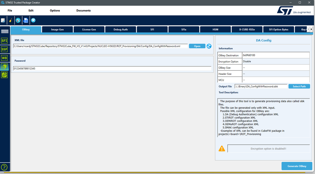Open the key sidebar icon
Screen dimensions: 315x174
(4, 75)
